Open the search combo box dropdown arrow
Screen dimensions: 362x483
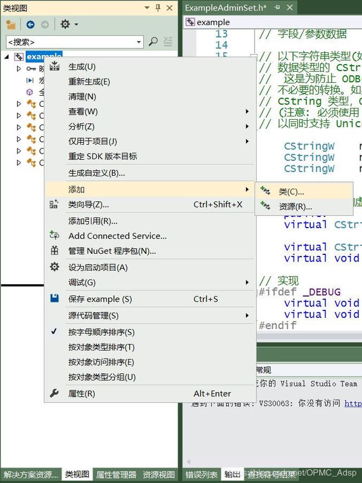(x=139, y=42)
